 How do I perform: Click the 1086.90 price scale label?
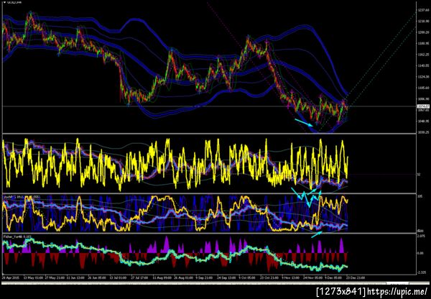coord(423,98)
